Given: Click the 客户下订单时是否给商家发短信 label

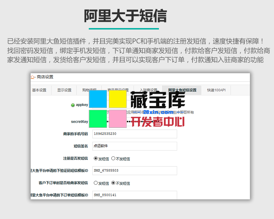Looking at the screenshot, I should pyautogui.click(x=63, y=183).
